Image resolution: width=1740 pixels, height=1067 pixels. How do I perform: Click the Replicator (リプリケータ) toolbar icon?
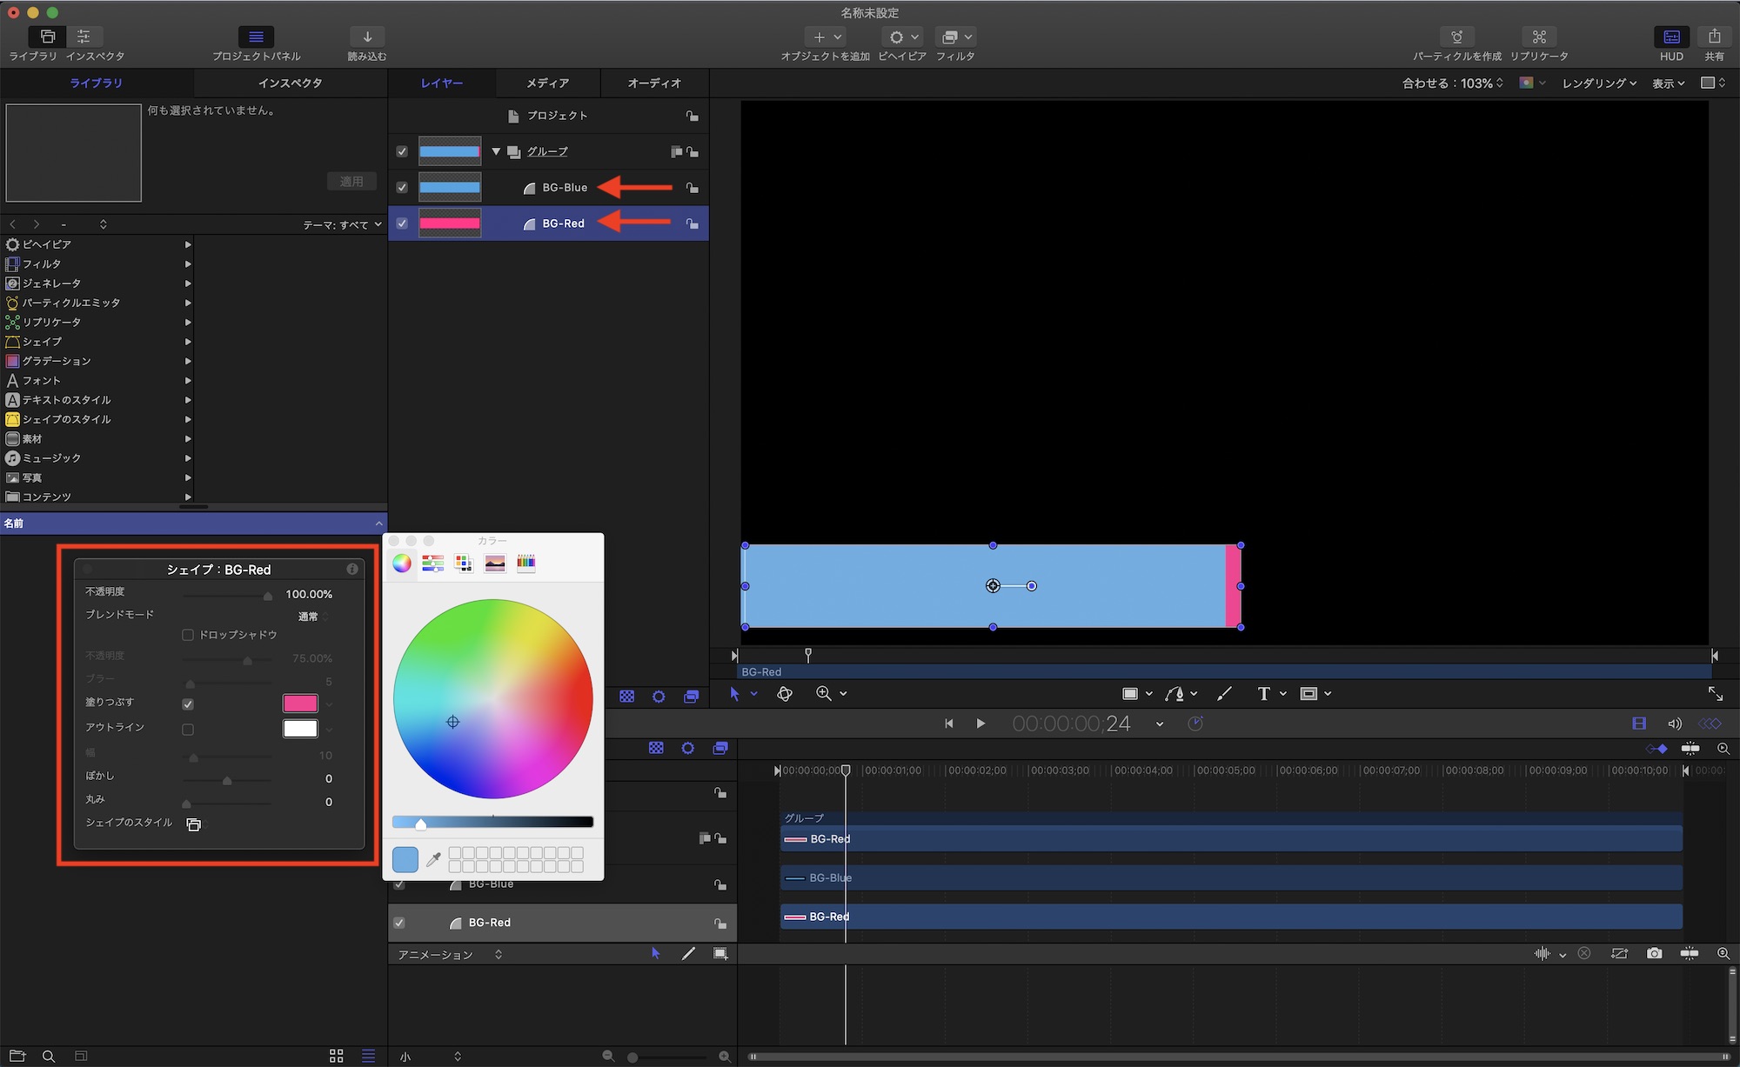(x=1538, y=37)
